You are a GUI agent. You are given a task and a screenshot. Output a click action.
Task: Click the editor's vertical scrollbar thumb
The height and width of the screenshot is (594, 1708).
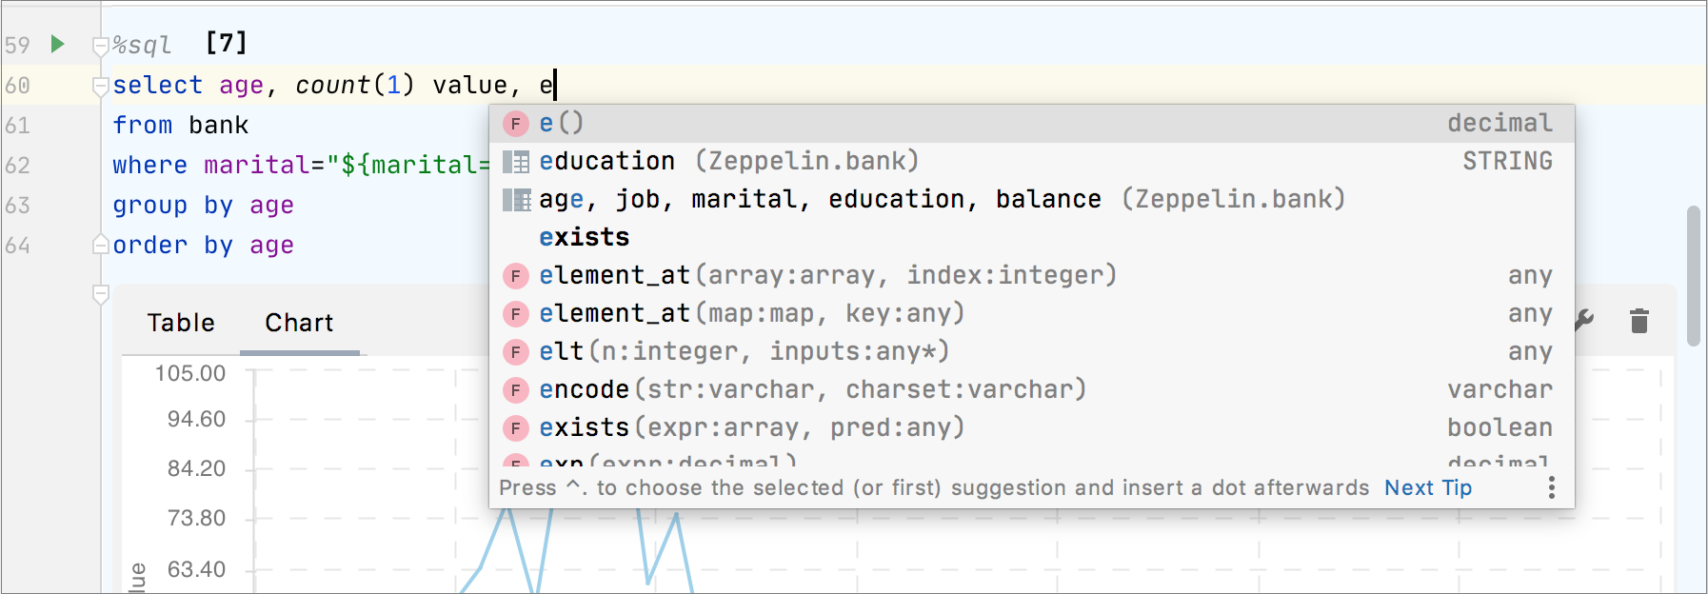1693,276
